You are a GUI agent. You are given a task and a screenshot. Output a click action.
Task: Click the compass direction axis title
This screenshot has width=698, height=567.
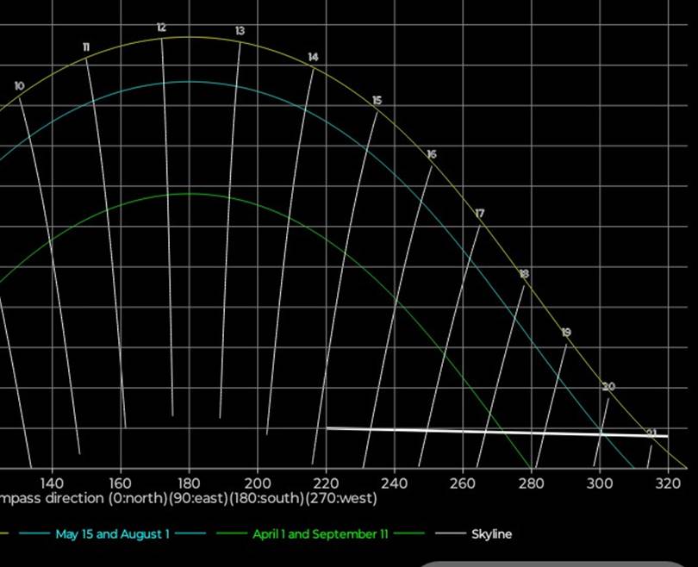click(x=190, y=498)
